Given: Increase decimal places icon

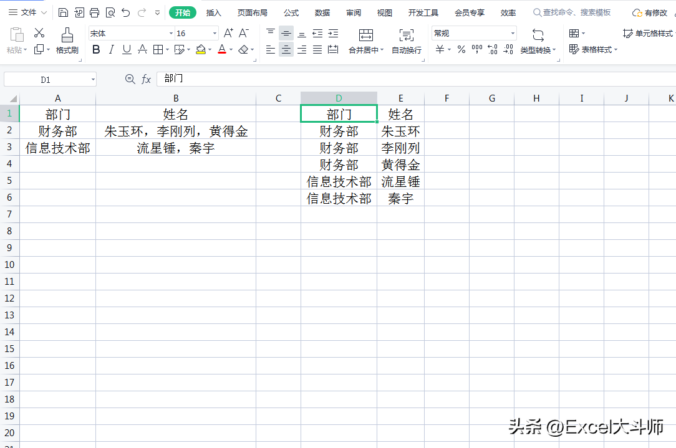Looking at the screenshot, I should click(x=492, y=50).
